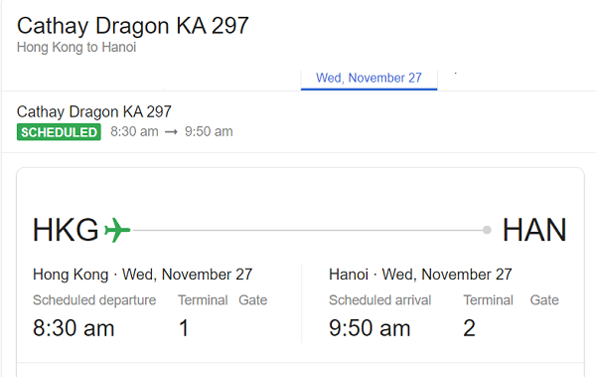Click the green airplane icon

coord(117,230)
